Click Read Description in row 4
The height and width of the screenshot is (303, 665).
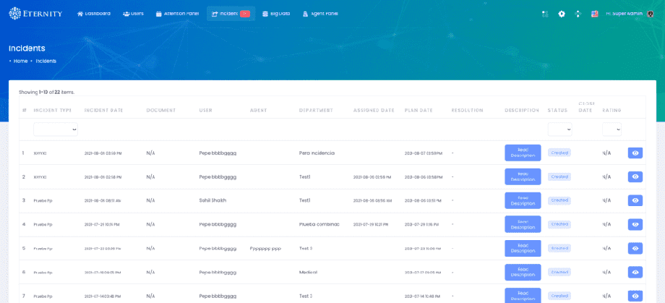click(x=523, y=224)
